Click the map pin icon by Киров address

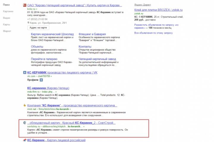click(x=28, y=23)
